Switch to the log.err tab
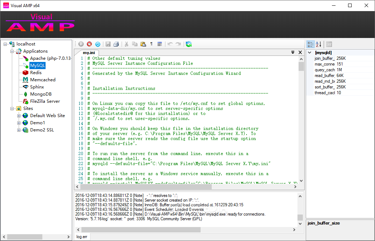The height and width of the screenshot is (241, 375). click(x=82, y=237)
